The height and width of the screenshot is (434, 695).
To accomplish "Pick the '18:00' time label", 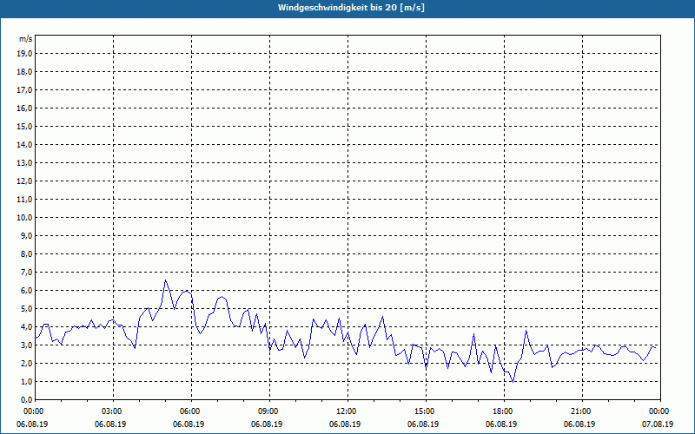I will pyautogui.click(x=504, y=411).
